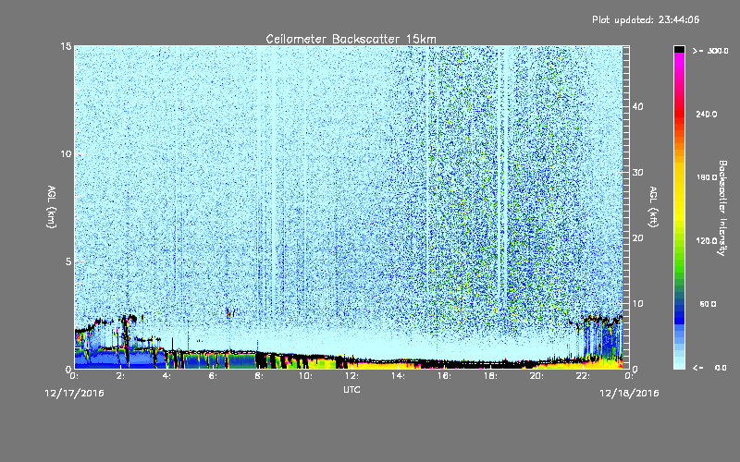Select the '4:' hour tick label
740x462 pixels.
click(167, 376)
